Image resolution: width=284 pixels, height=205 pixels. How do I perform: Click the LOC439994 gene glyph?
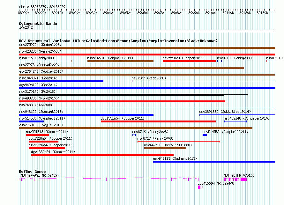point(200,187)
